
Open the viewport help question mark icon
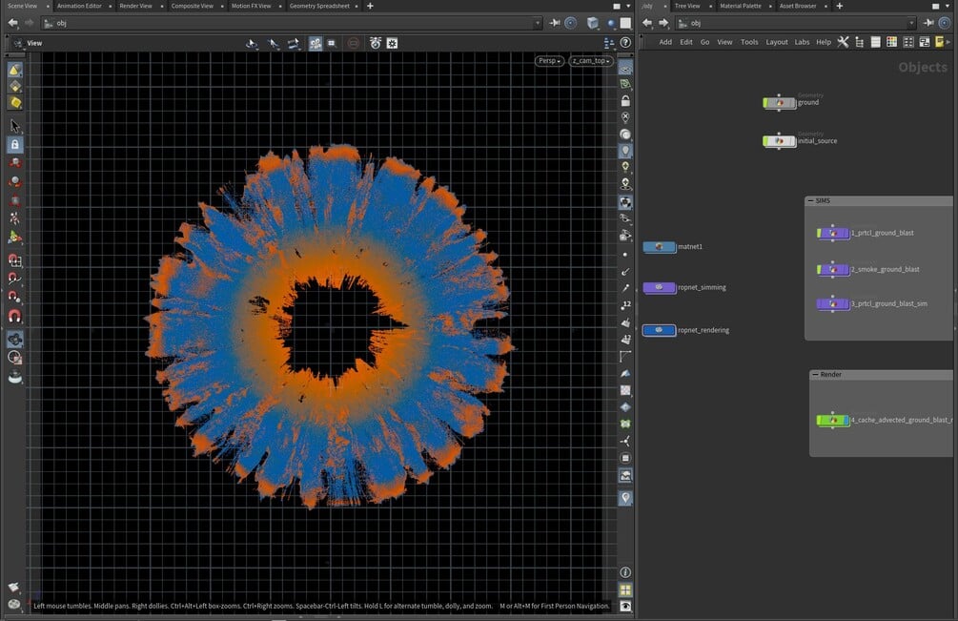pos(625,43)
